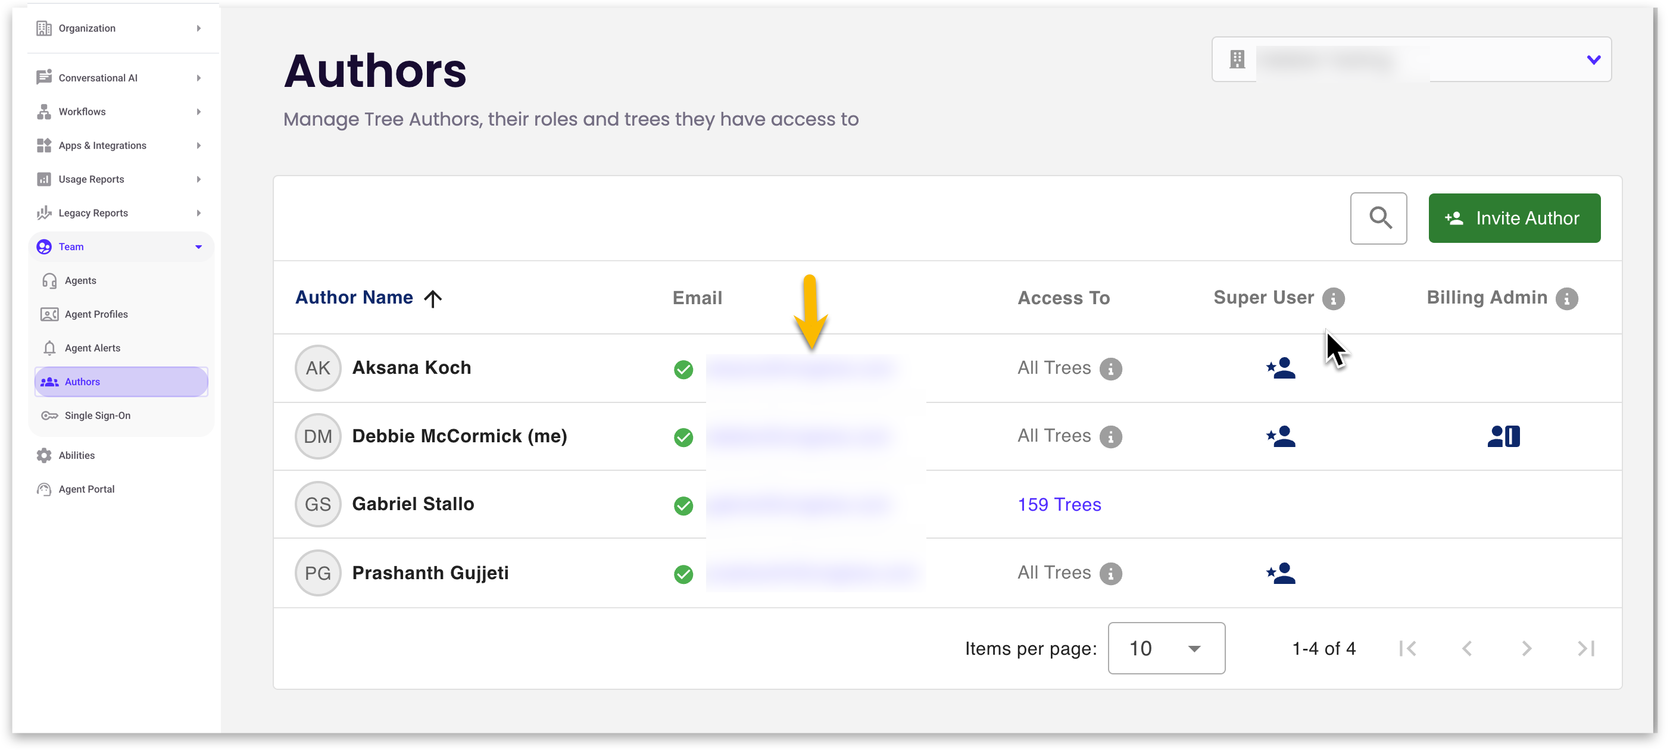
Task: Open Gabriel Stallo's 159 Trees link
Action: (x=1059, y=504)
